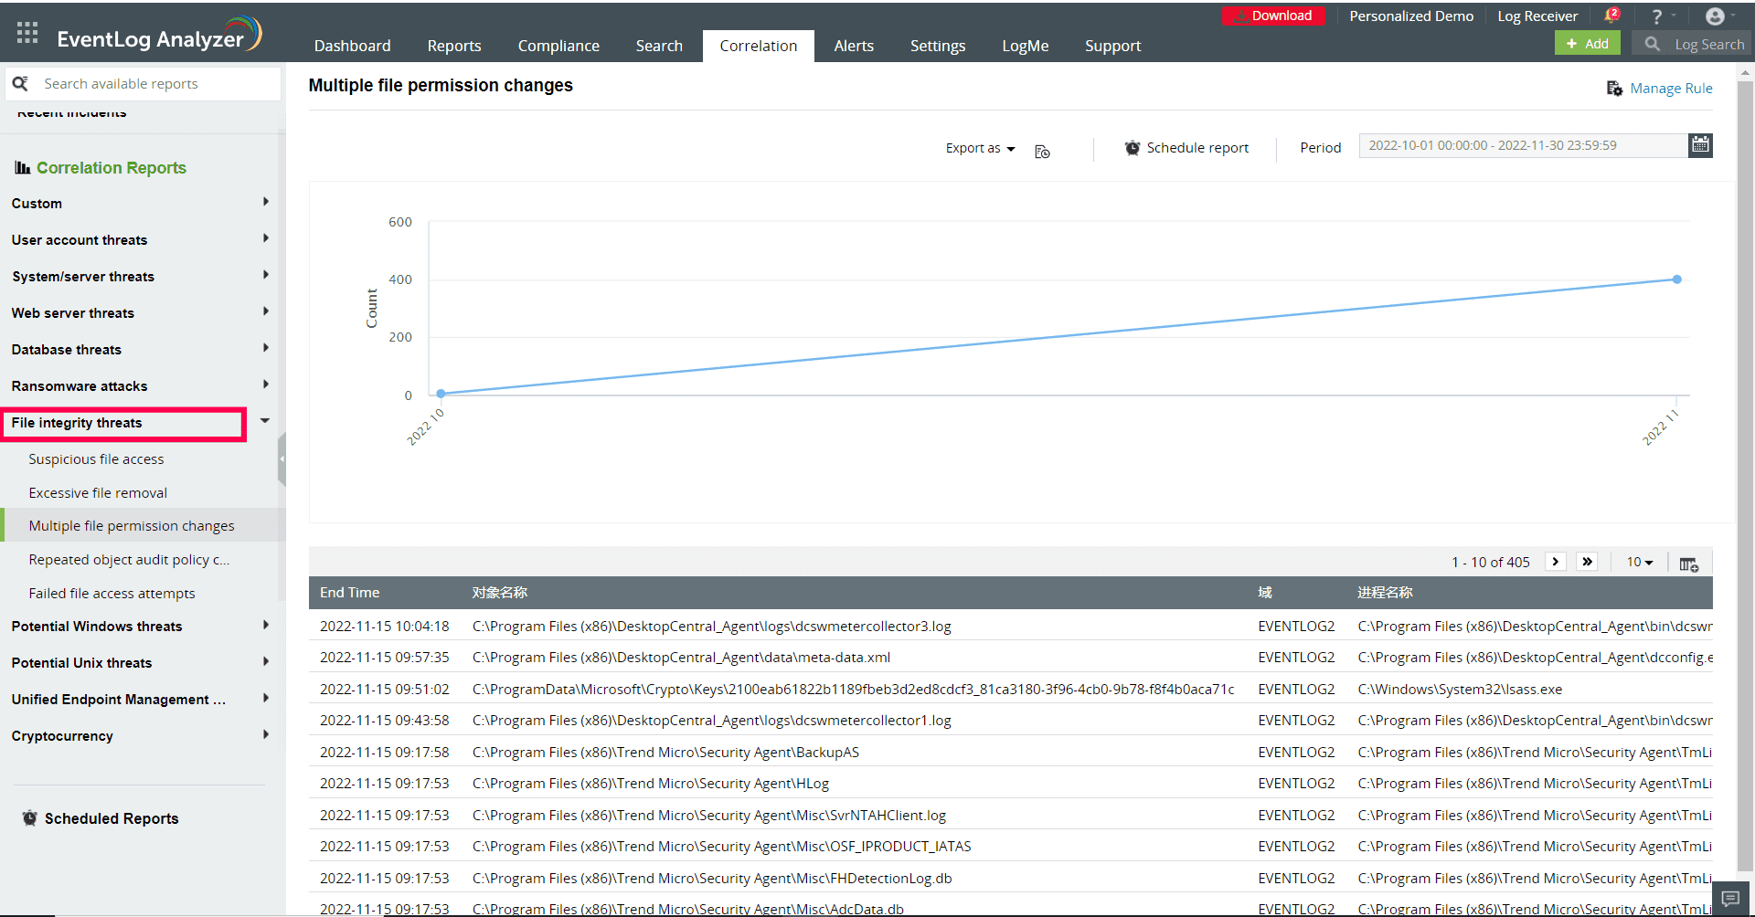Click the search icon beside Log Search
Image resolution: width=1755 pixels, height=917 pixels.
(x=1652, y=44)
